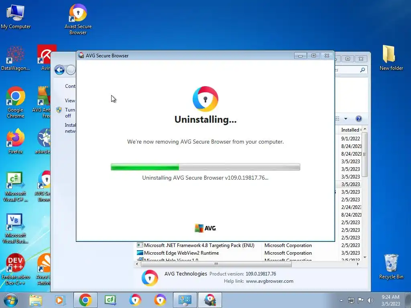
Task: Click View installed updates link
Action: [70, 101]
